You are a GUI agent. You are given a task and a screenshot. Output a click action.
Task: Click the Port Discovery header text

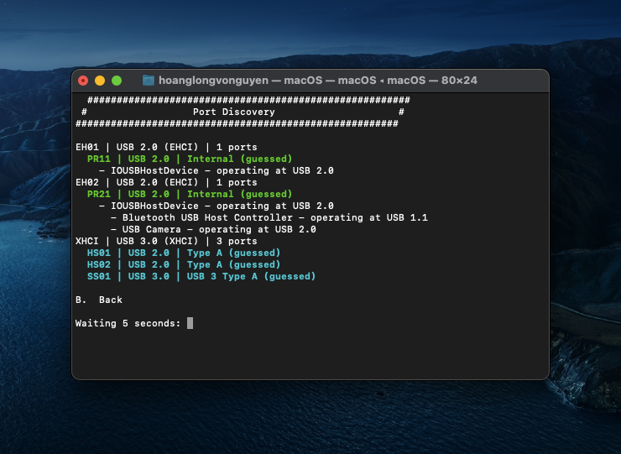233,112
